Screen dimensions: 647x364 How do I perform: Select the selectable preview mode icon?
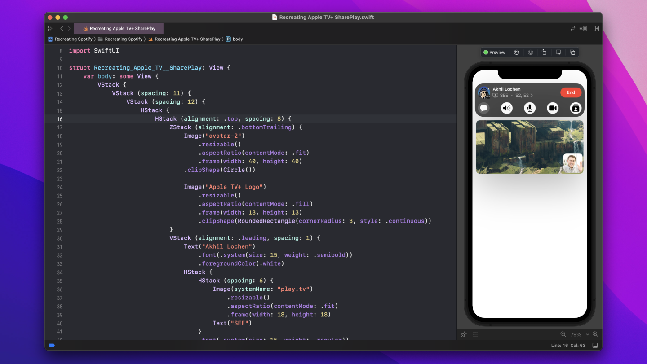(531, 53)
